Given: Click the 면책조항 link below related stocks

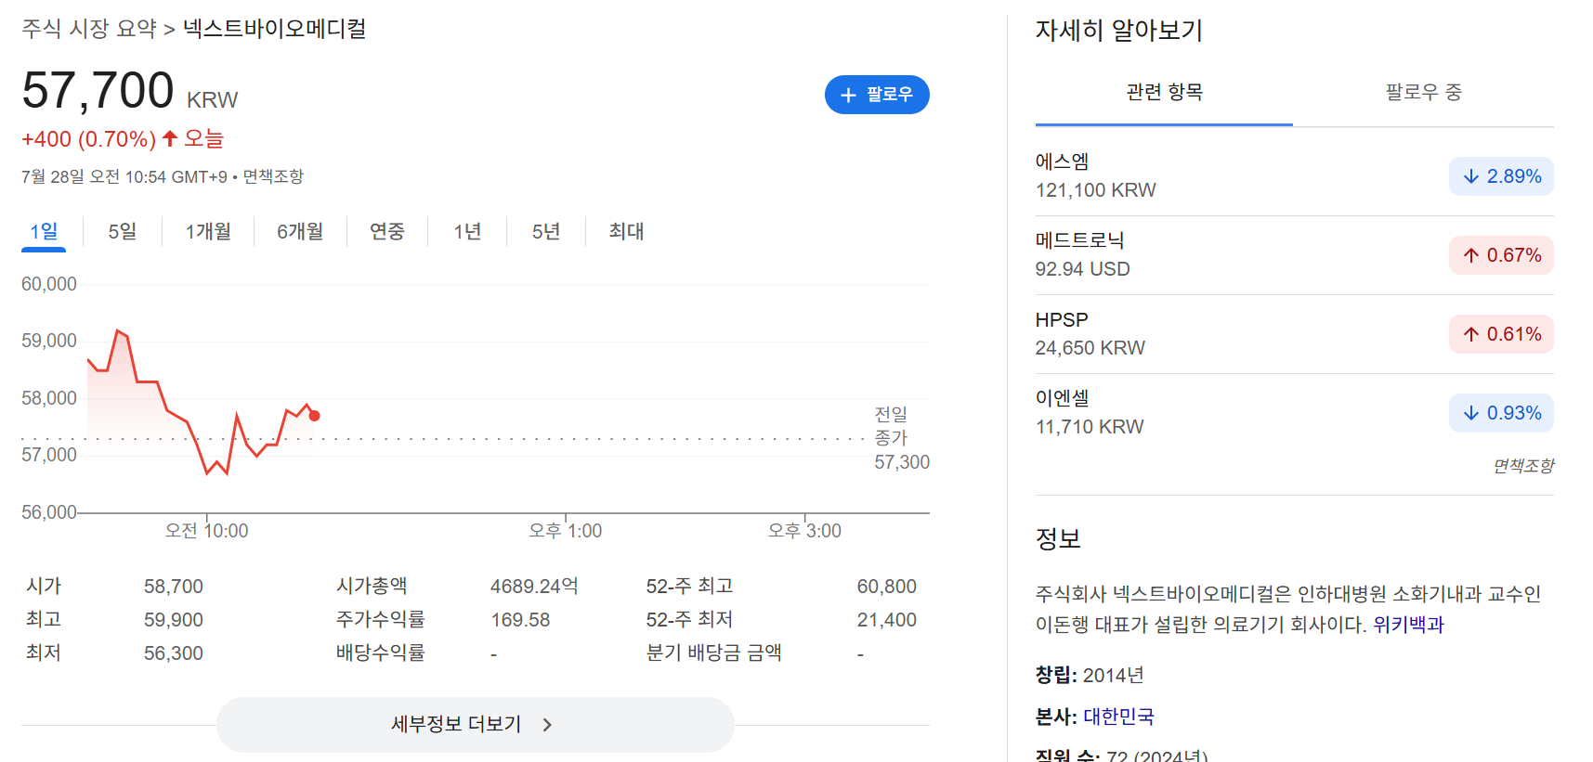Looking at the screenshot, I should pyautogui.click(x=1523, y=466).
